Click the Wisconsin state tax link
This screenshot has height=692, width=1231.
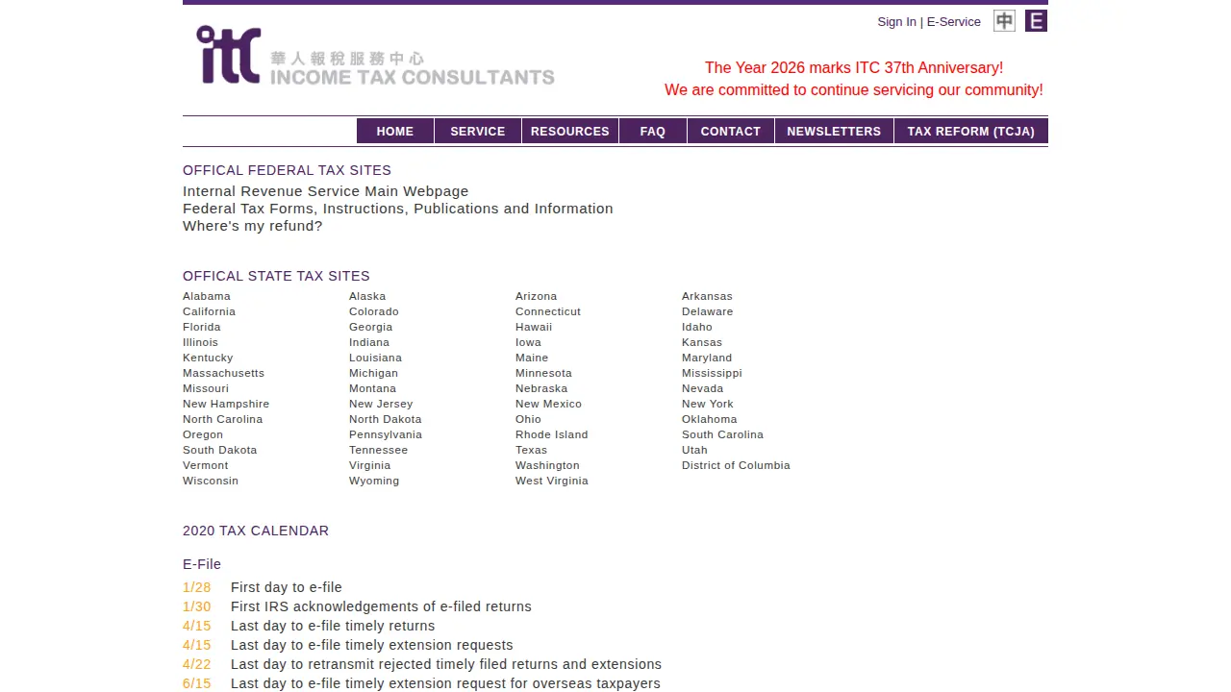coord(211,481)
